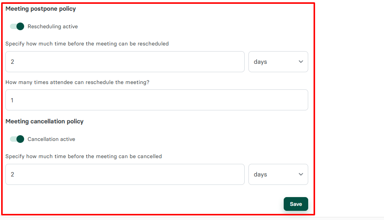Expand the chevron beside the cancellation days selector
The image size is (384, 220).
pyautogui.click(x=302, y=174)
